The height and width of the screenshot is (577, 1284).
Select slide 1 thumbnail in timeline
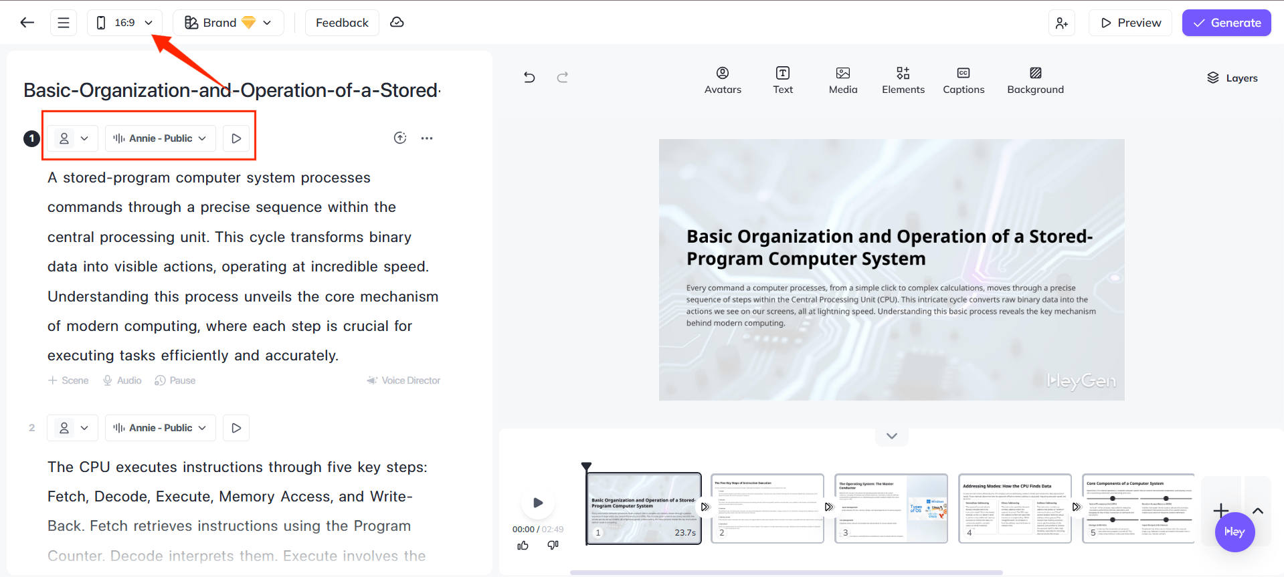point(644,509)
